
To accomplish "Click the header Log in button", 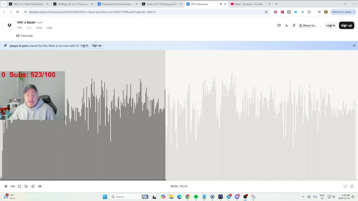I will (x=331, y=25).
